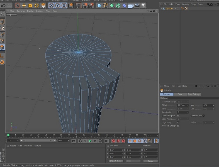Open the viewport Filter menu
The image size is (219, 167).
click(48, 11)
